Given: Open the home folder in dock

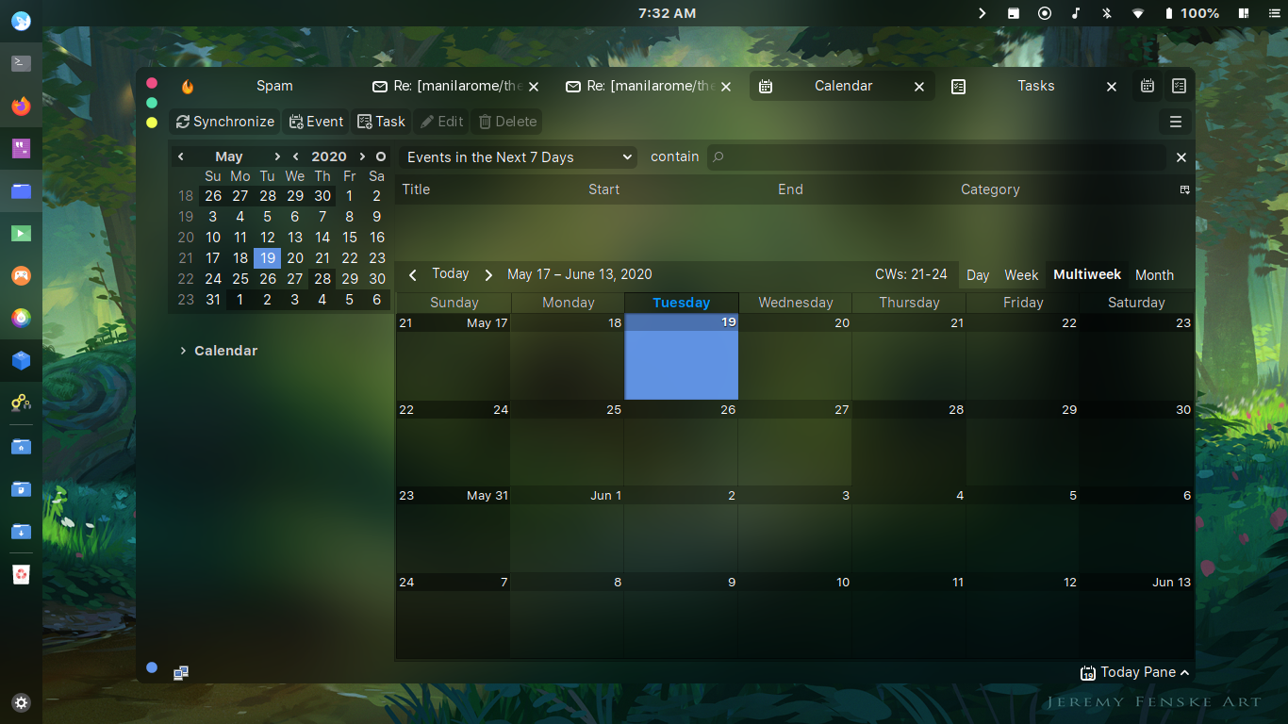Looking at the screenshot, I should 21,446.
